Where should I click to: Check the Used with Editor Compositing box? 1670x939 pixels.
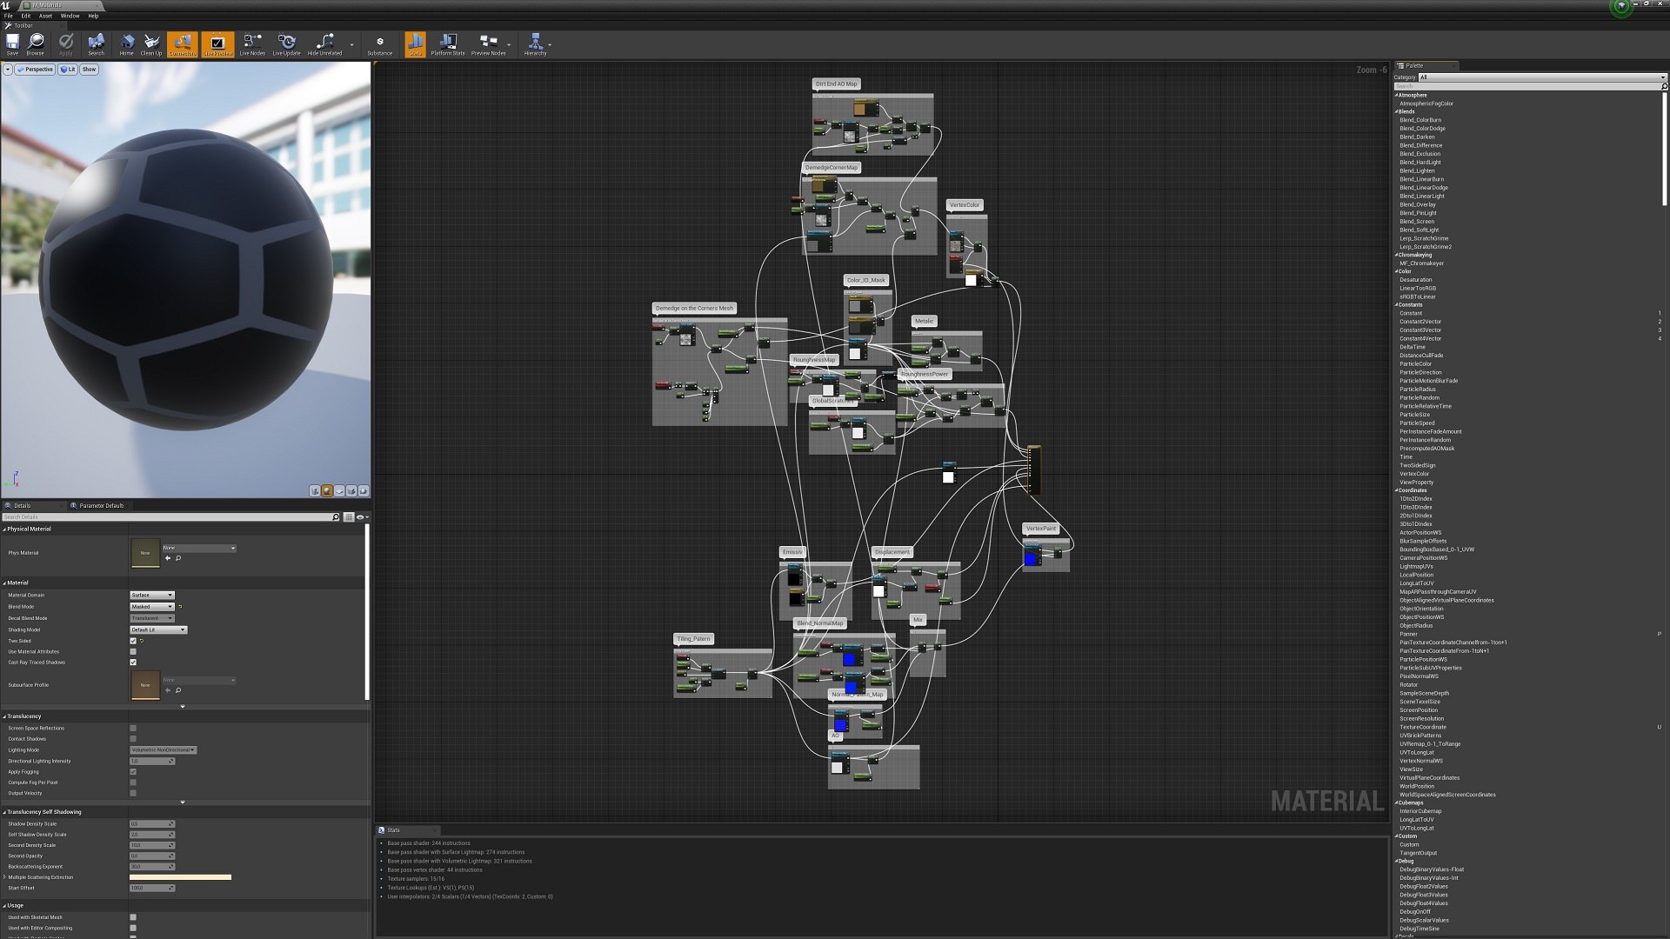pyautogui.click(x=133, y=928)
